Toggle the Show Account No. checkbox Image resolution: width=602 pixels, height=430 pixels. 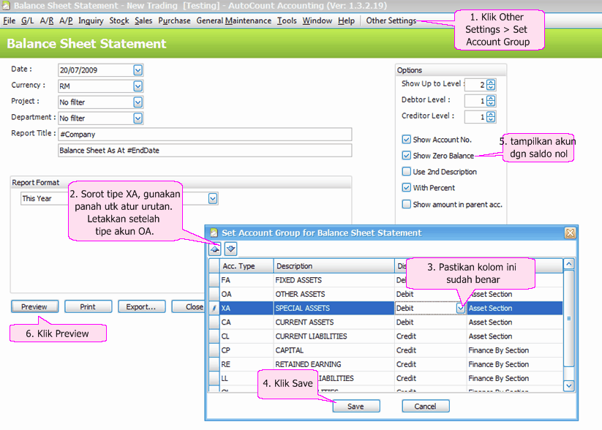pos(407,140)
